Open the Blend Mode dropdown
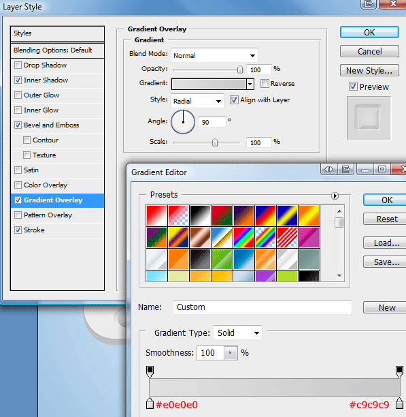This screenshot has width=406, height=417. (214, 55)
